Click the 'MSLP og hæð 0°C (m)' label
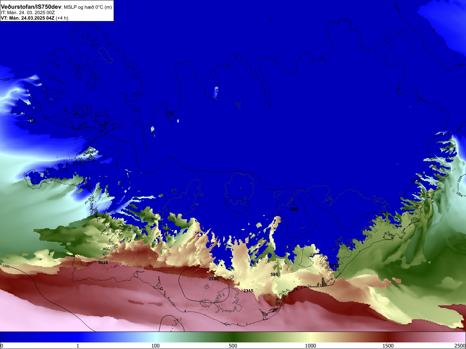466x349 pixels. (88, 7)
